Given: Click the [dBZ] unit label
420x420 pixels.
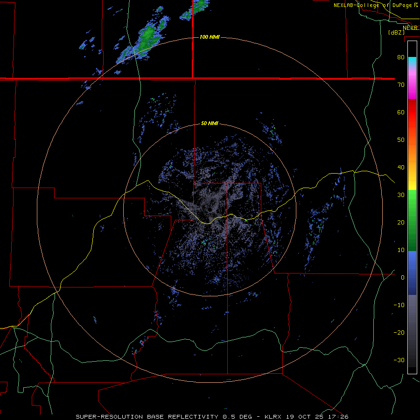Looking at the screenshot, I should pyautogui.click(x=396, y=33).
